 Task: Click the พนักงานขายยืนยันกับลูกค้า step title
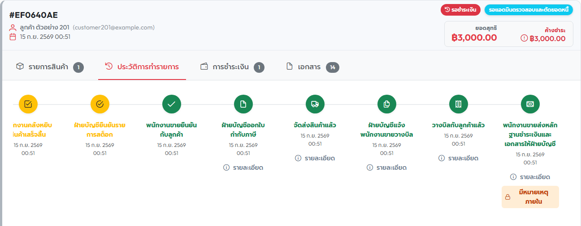click(172, 130)
